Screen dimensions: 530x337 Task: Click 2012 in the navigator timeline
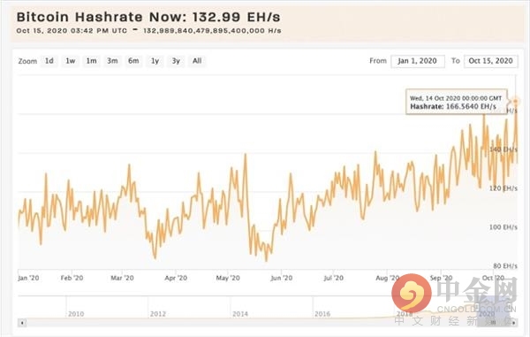tap(158, 314)
